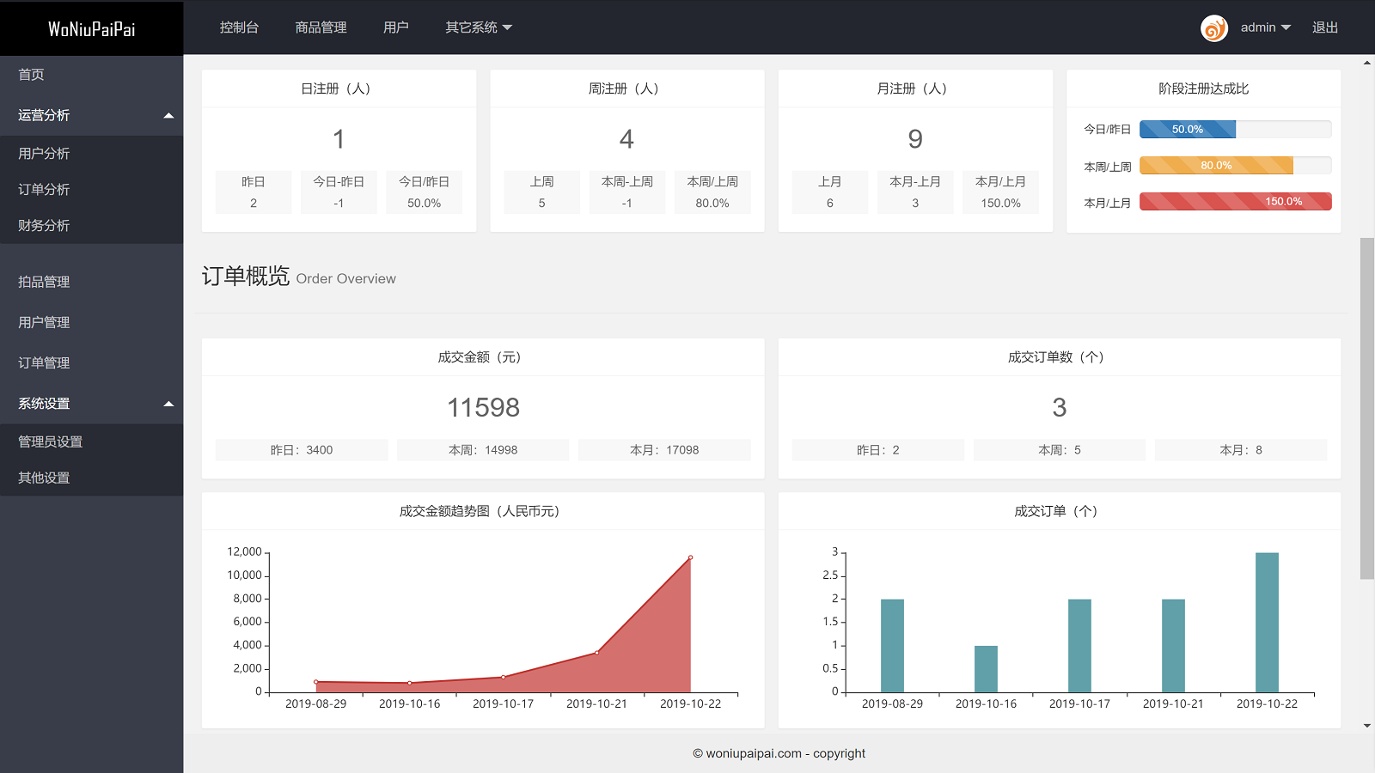Open the admin user dropdown
Image resolution: width=1375 pixels, height=773 pixels.
pos(1266,27)
